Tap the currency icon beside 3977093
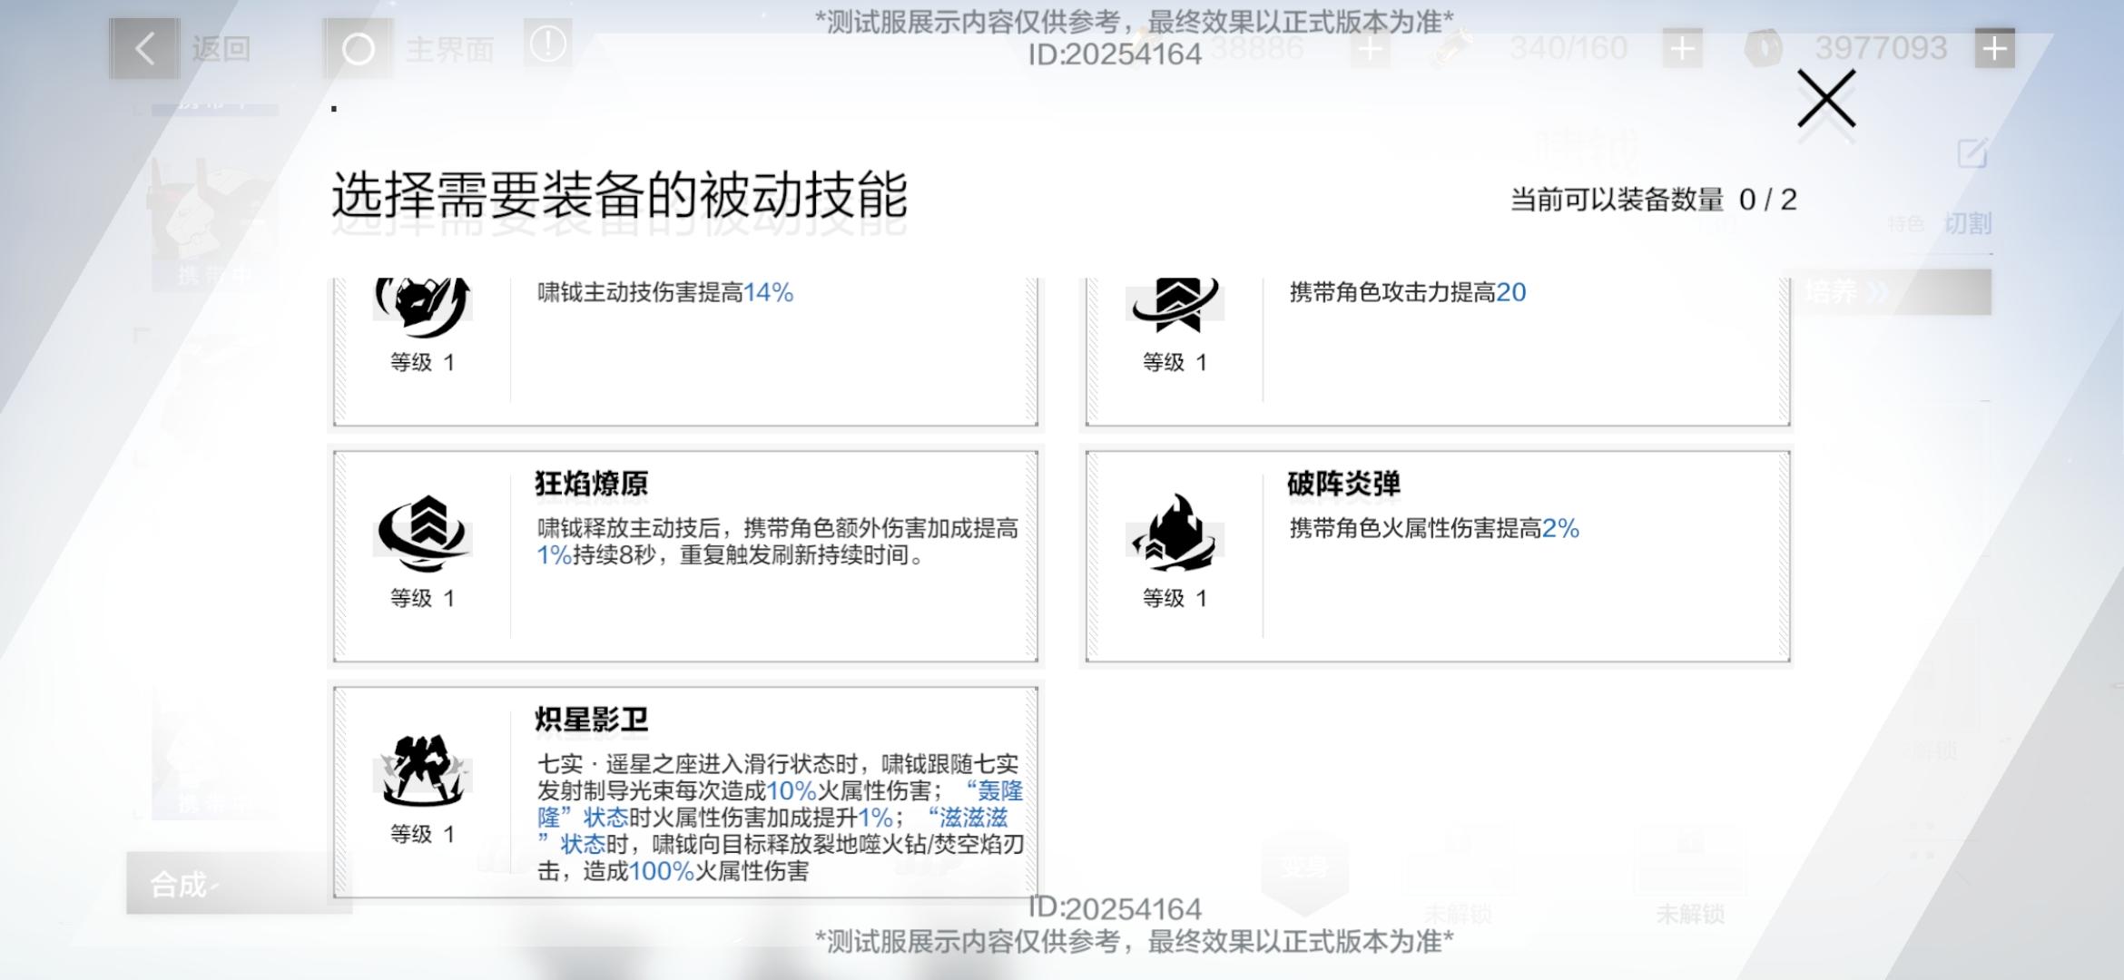 tap(1764, 48)
